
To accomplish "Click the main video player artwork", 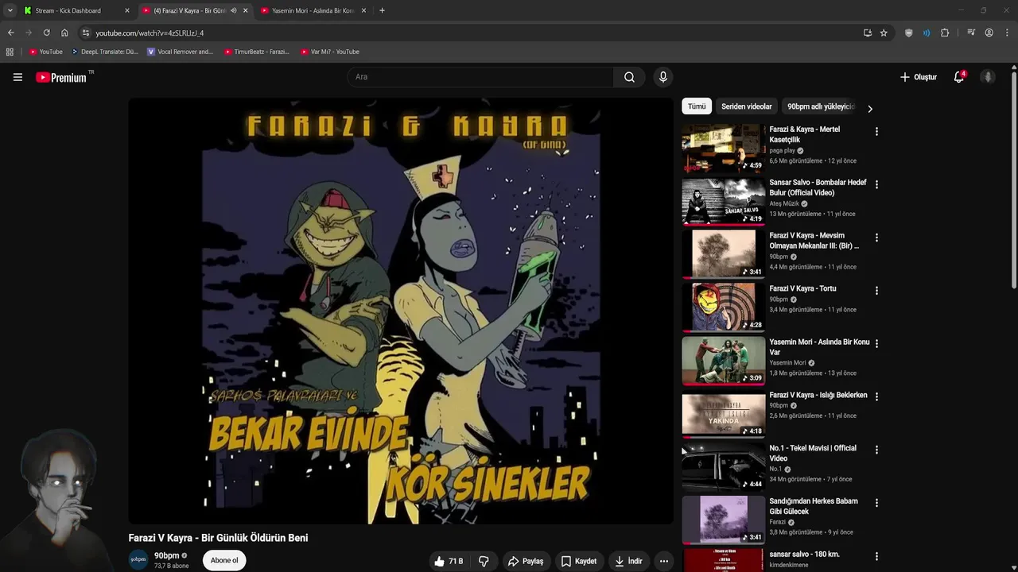I will [401, 311].
